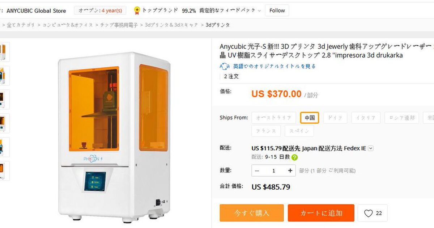Image resolution: width=434 pixels, height=228 pixels.
Task: Click the 今すぐ購入 buy now button
Action: point(252,213)
